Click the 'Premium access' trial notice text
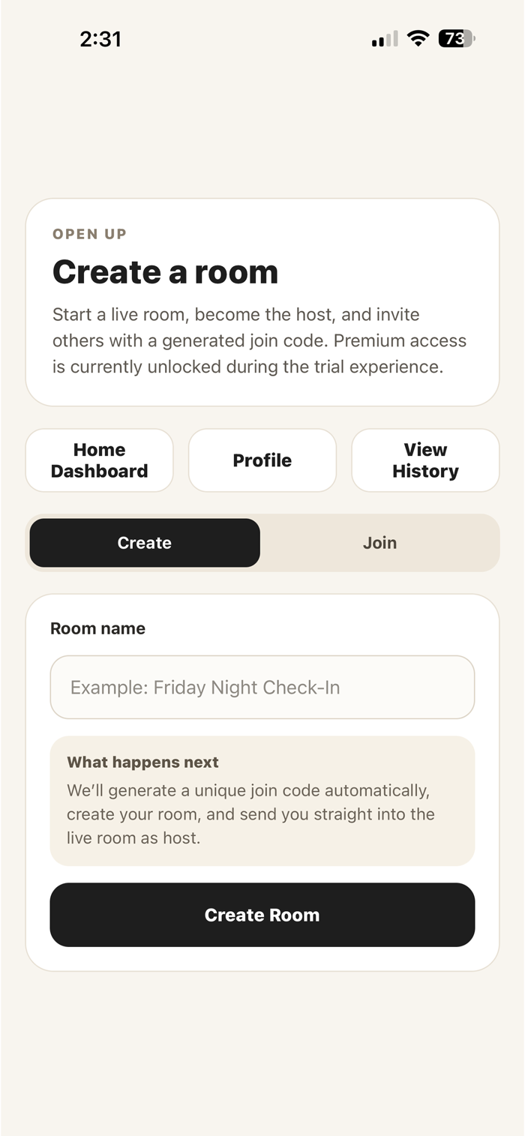The image size is (525, 1136). 400,341
